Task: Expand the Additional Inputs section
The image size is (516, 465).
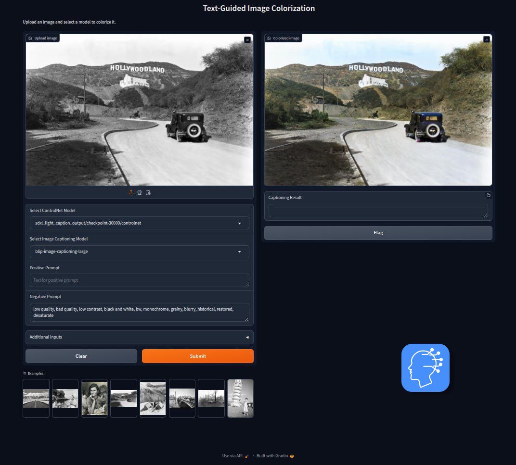Action: click(x=139, y=337)
